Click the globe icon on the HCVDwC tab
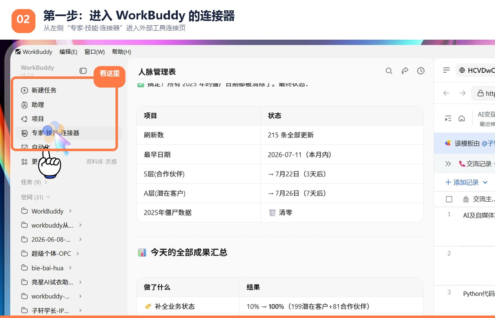The width and height of the screenshot is (495, 318). [x=462, y=71]
